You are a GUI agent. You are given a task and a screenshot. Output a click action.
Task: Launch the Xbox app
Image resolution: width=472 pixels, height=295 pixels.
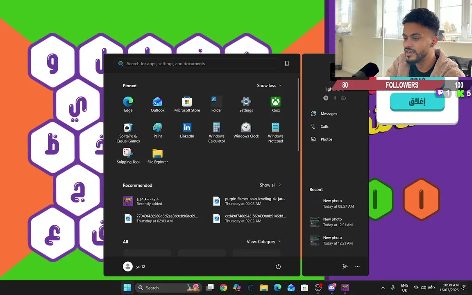coord(275,104)
